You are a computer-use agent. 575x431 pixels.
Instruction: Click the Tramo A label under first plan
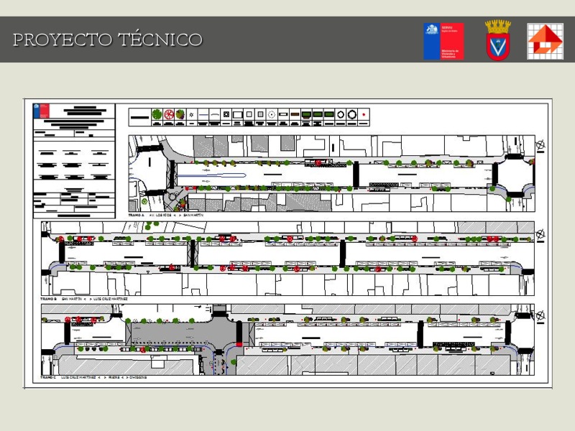pyautogui.click(x=136, y=215)
